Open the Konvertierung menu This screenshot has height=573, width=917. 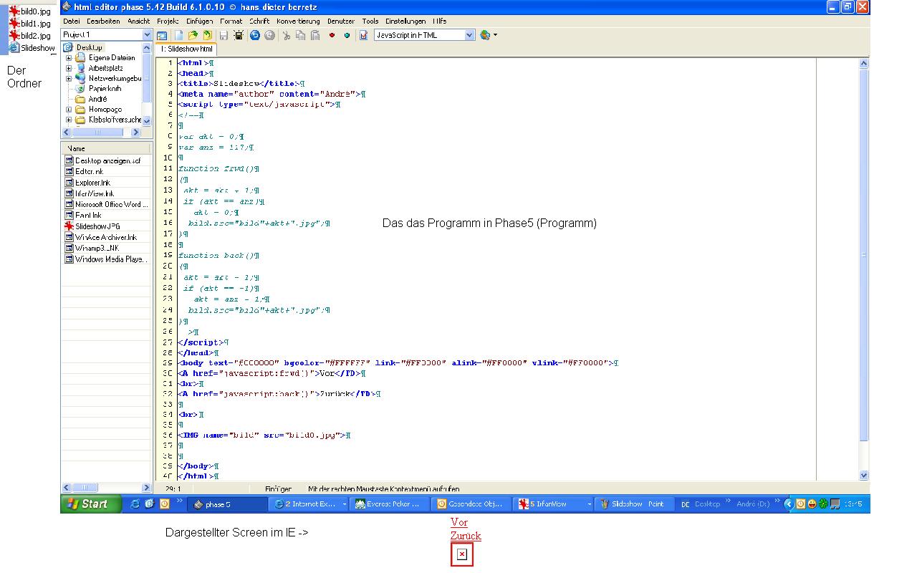tap(299, 21)
